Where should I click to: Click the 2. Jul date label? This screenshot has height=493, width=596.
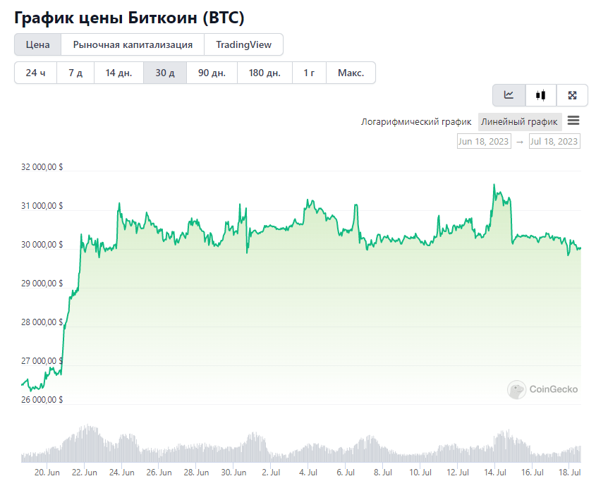click(x=271, y=472)
